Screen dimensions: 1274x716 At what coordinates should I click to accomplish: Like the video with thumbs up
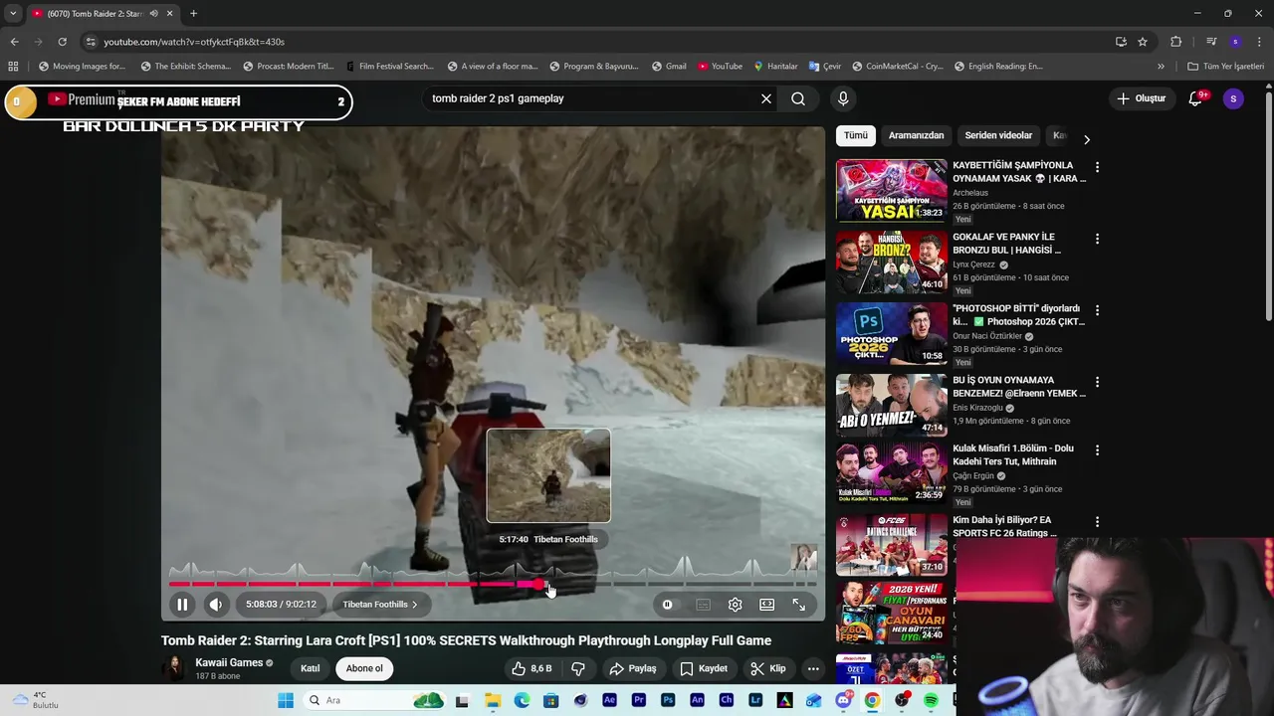point(531,668)
